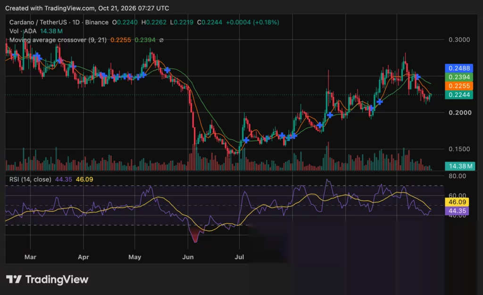483x295 pixels.
Task: Click the +0.0004 (+0.18%) change text
Action: tap(253, 22)
